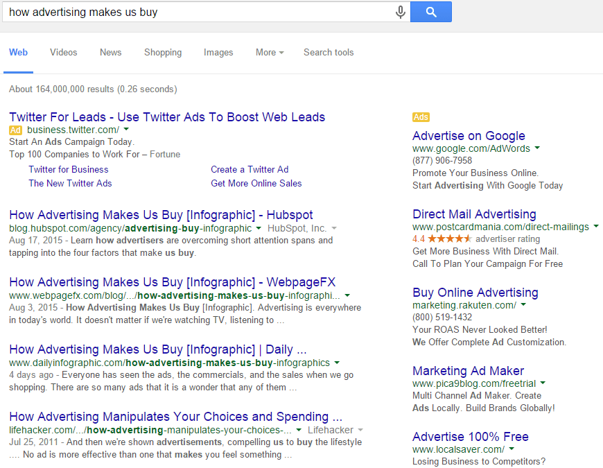This screenshot has width=603, height=468.
Task: Open the Direct Mail Advertising ad
Action: [x=474, y=214]
